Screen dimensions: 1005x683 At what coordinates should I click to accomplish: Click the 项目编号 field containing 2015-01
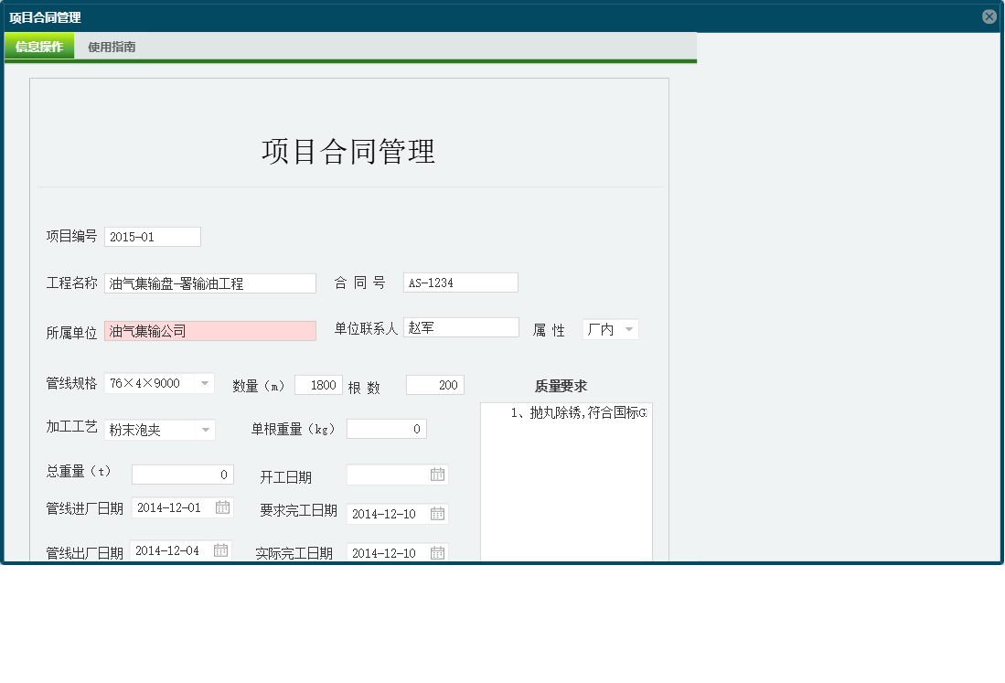(x=152, y=236)
